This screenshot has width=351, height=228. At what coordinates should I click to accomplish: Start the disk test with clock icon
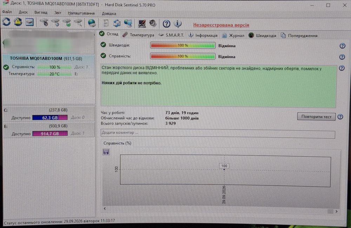[55, 22]
